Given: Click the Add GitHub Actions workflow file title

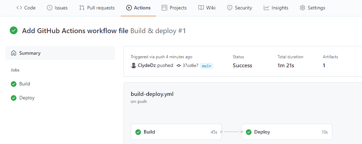Looking at the screenshot, I should pos(75,31).
